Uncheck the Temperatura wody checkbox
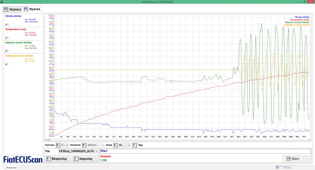315x170 pixels. click(7, 38)
